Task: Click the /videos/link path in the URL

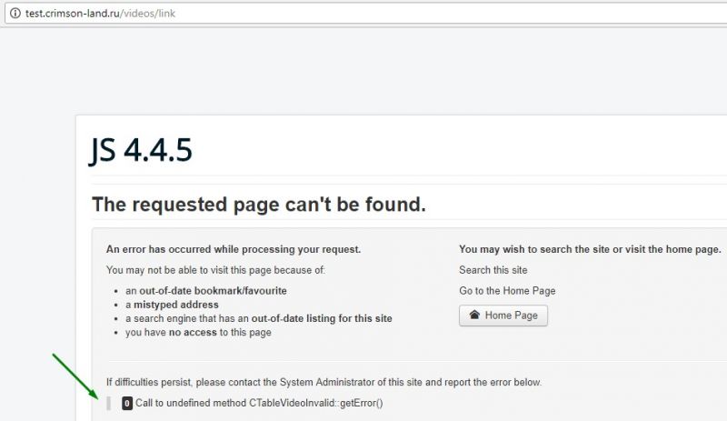Action: click(147, 14)
